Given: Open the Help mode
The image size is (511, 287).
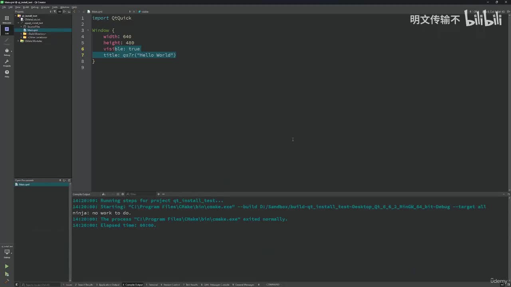Looking at the screenshot, I should pos(7,73).
